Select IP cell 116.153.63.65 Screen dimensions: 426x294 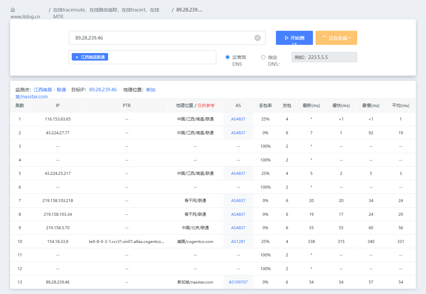pos(58,119)
